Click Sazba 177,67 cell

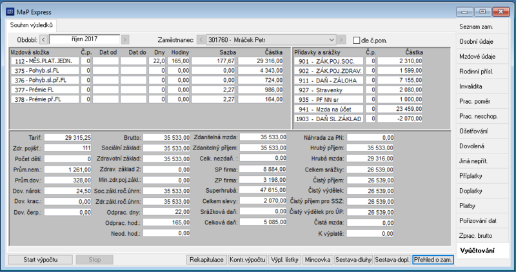pos(213,61)
